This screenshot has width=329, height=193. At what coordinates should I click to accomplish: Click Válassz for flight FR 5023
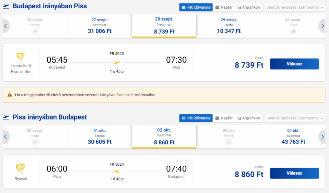294,64
